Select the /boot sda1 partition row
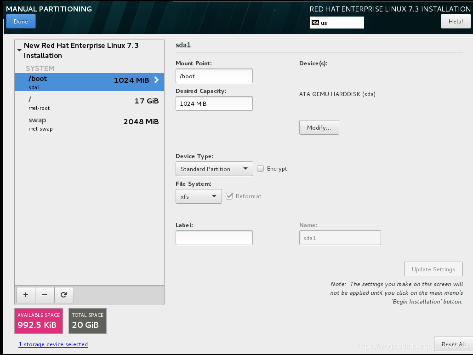The width and height of the screenshot is (473, 355). (89, 82)
